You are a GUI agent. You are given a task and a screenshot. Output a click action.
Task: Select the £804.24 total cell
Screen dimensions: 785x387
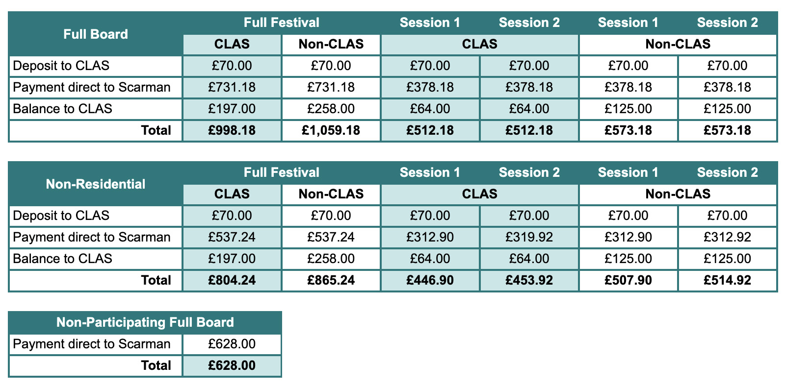(x=232, y=280)
